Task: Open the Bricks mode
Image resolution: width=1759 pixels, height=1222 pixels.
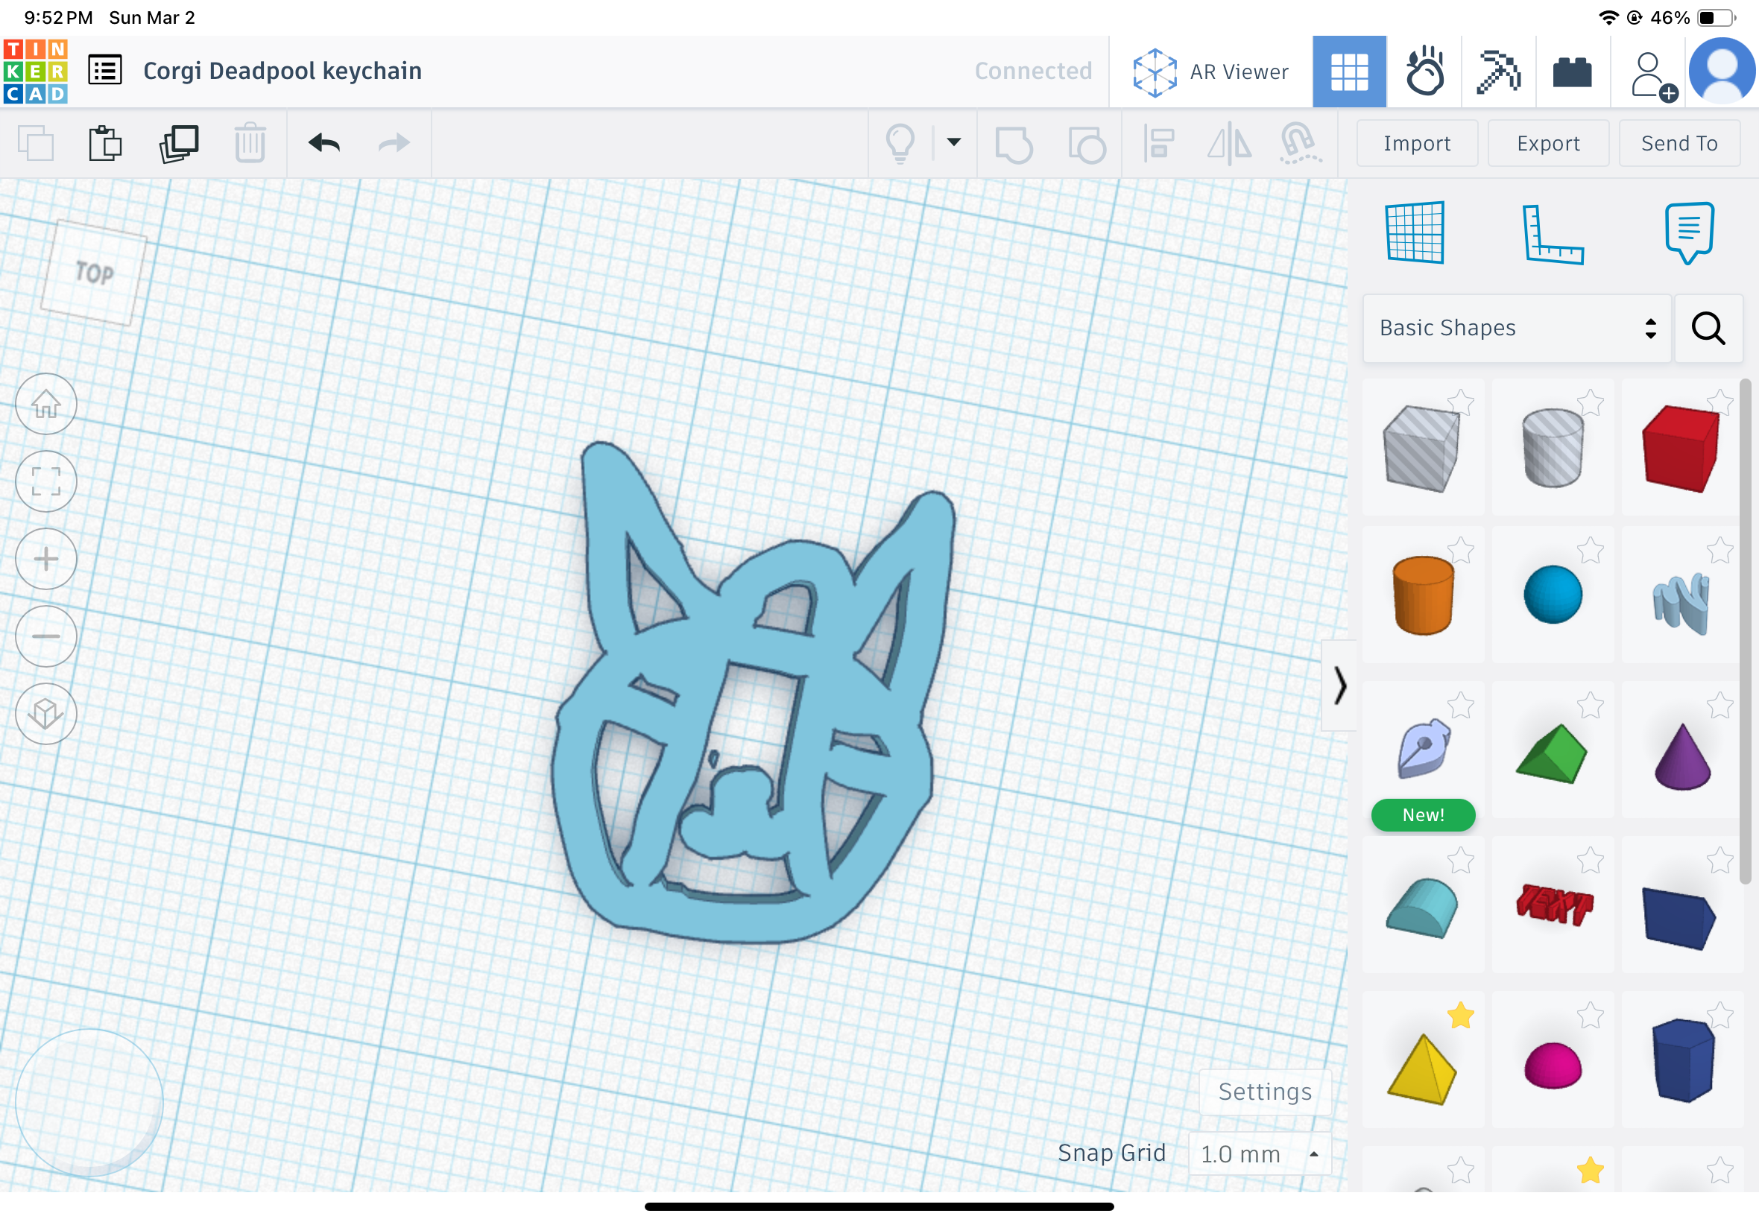Action: [x=1572, y=72]
